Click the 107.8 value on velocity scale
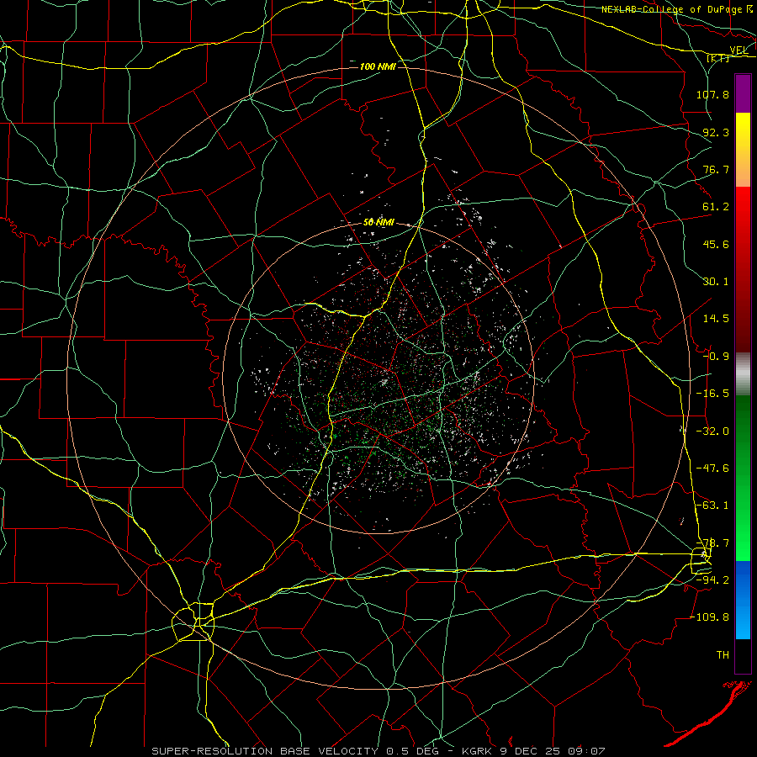This screenshot has width=757, height=757. (712, 94)
